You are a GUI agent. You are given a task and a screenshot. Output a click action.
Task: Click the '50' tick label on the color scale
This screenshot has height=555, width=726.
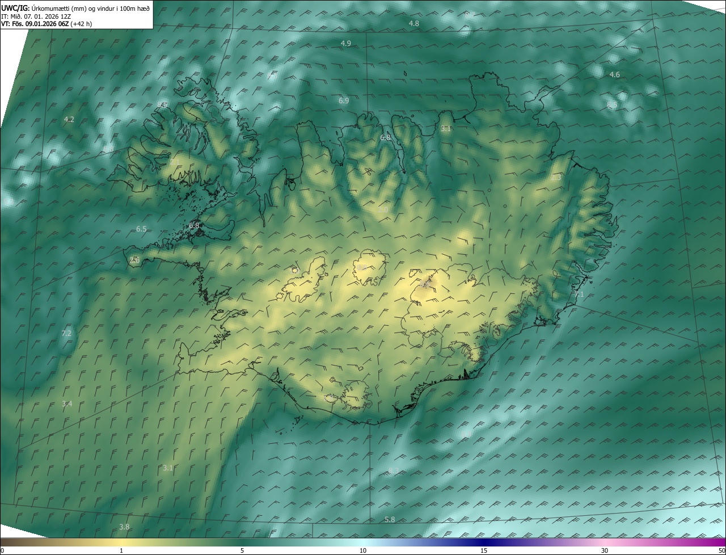pos(721,551)
